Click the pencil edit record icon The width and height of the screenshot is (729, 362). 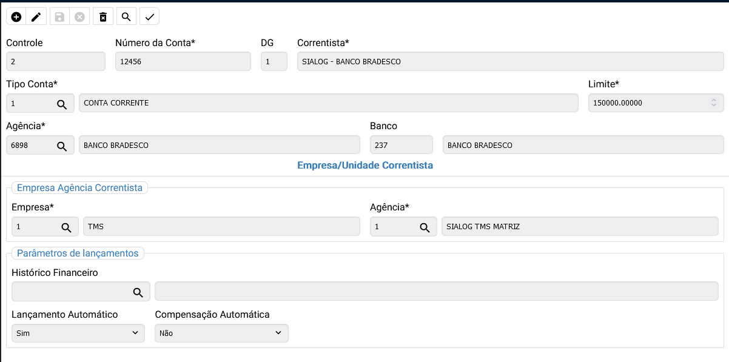(x=36, y=17)
